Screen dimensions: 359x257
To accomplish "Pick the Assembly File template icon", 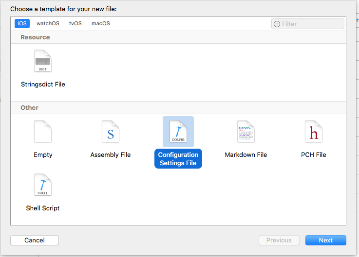I will point(111,132).
